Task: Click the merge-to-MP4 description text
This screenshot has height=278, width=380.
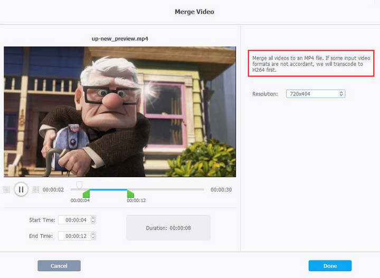Action: (x=311, y=64)
